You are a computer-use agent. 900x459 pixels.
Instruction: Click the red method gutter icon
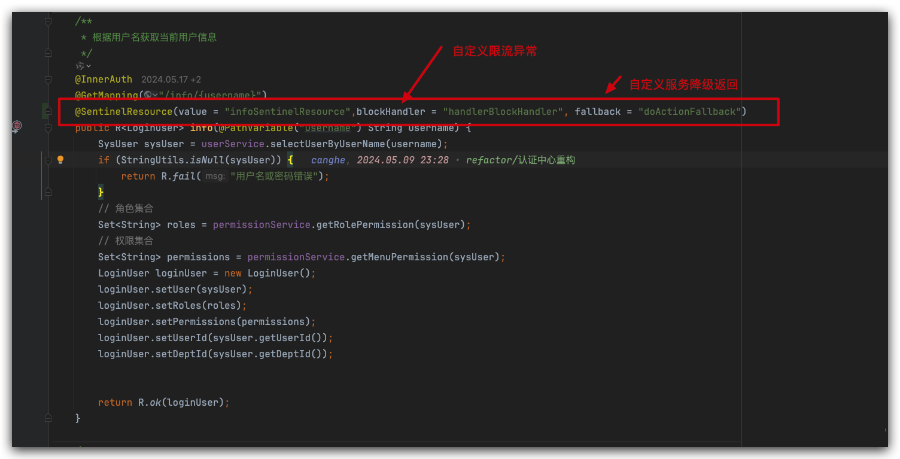click(17, 126)
